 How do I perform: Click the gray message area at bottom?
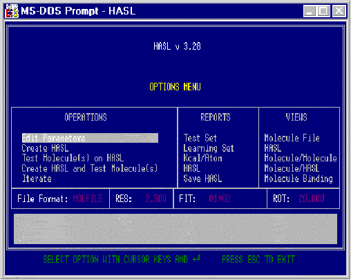pos(175,229)
